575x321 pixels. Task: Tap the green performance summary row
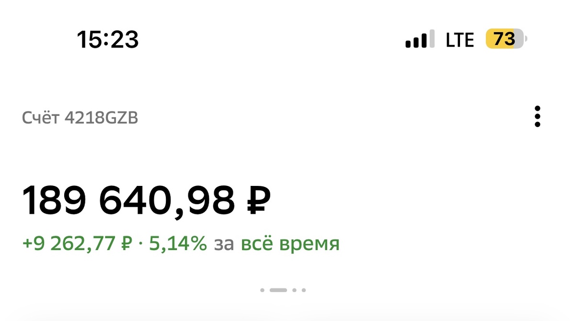tap(182, 243)
